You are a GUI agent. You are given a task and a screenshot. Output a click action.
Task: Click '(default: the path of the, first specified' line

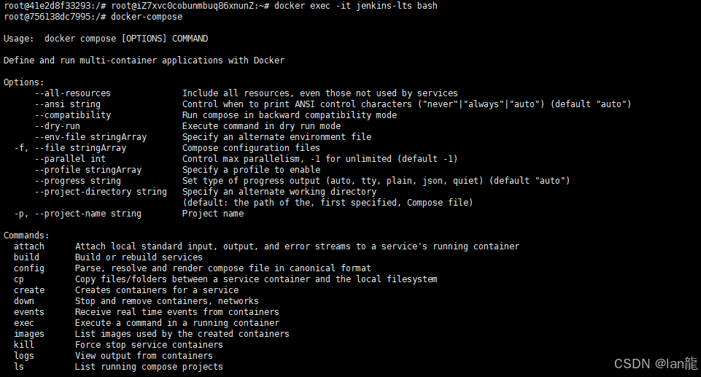coord(328,203)
